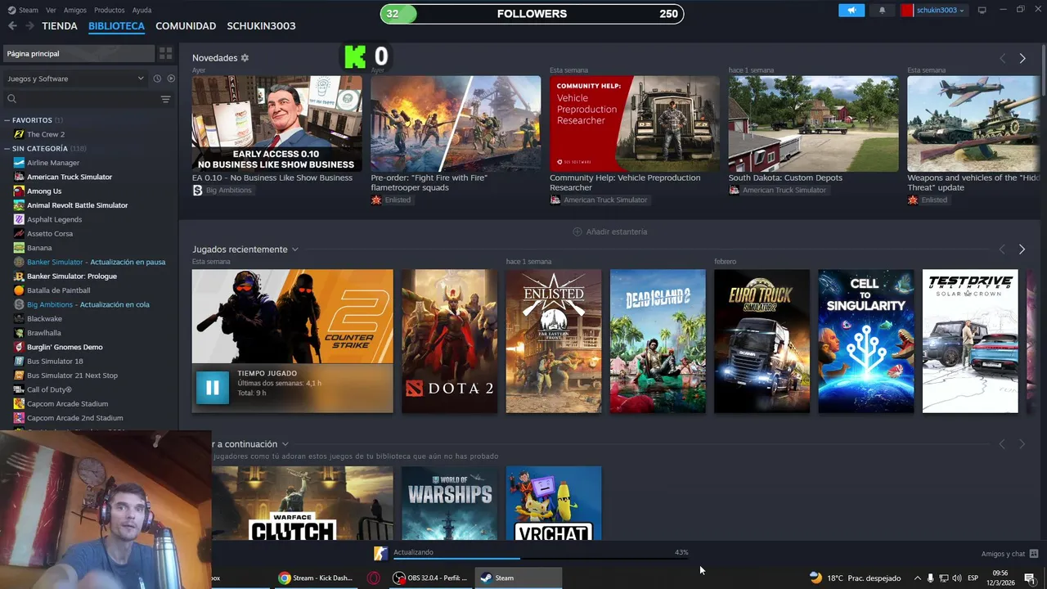
Task: Pause Counter-Strike 2 update button
Action: coord(212,388)
